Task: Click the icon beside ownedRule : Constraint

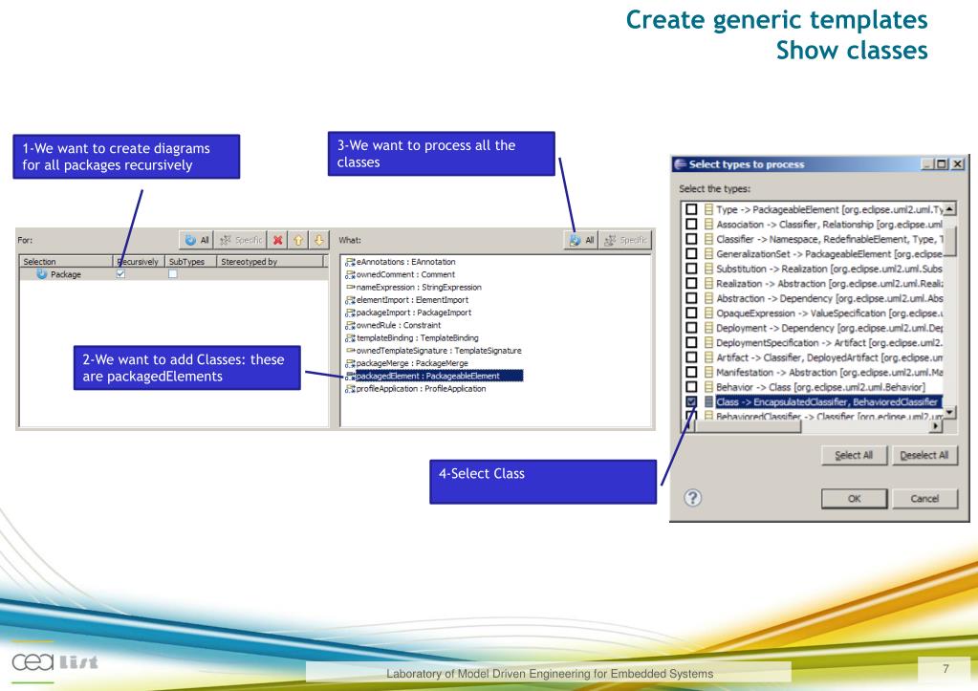Action: pos(350,325)
